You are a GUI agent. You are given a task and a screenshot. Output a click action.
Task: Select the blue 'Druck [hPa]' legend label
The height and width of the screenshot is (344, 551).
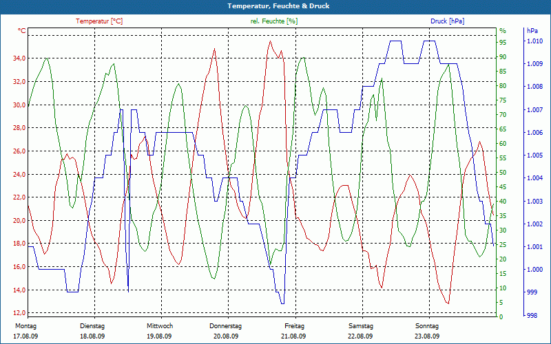pyautogui.click(x=447, y=21)
